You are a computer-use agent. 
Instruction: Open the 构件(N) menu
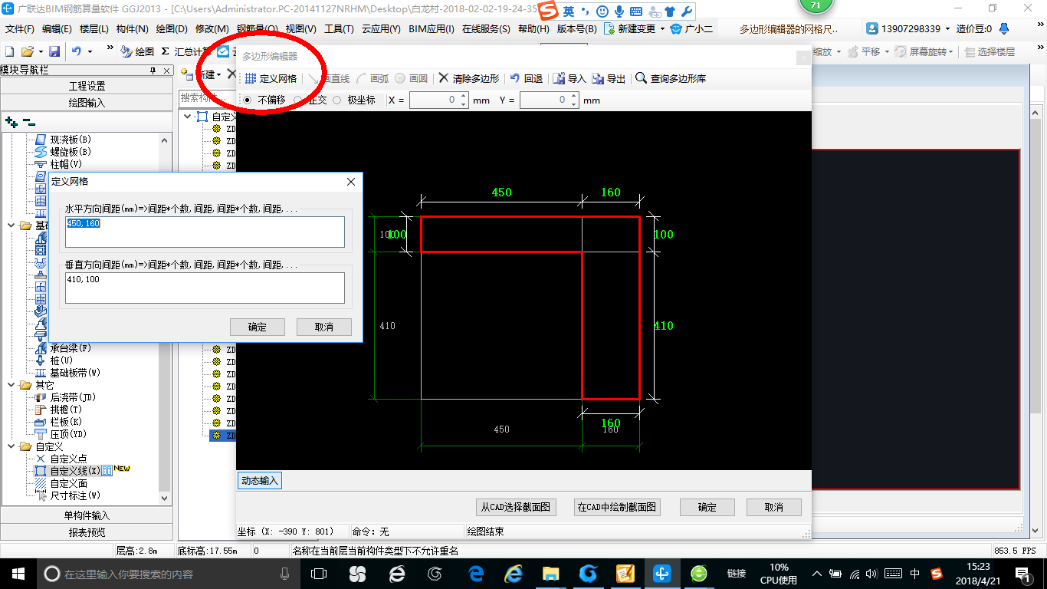coord(133,29)
